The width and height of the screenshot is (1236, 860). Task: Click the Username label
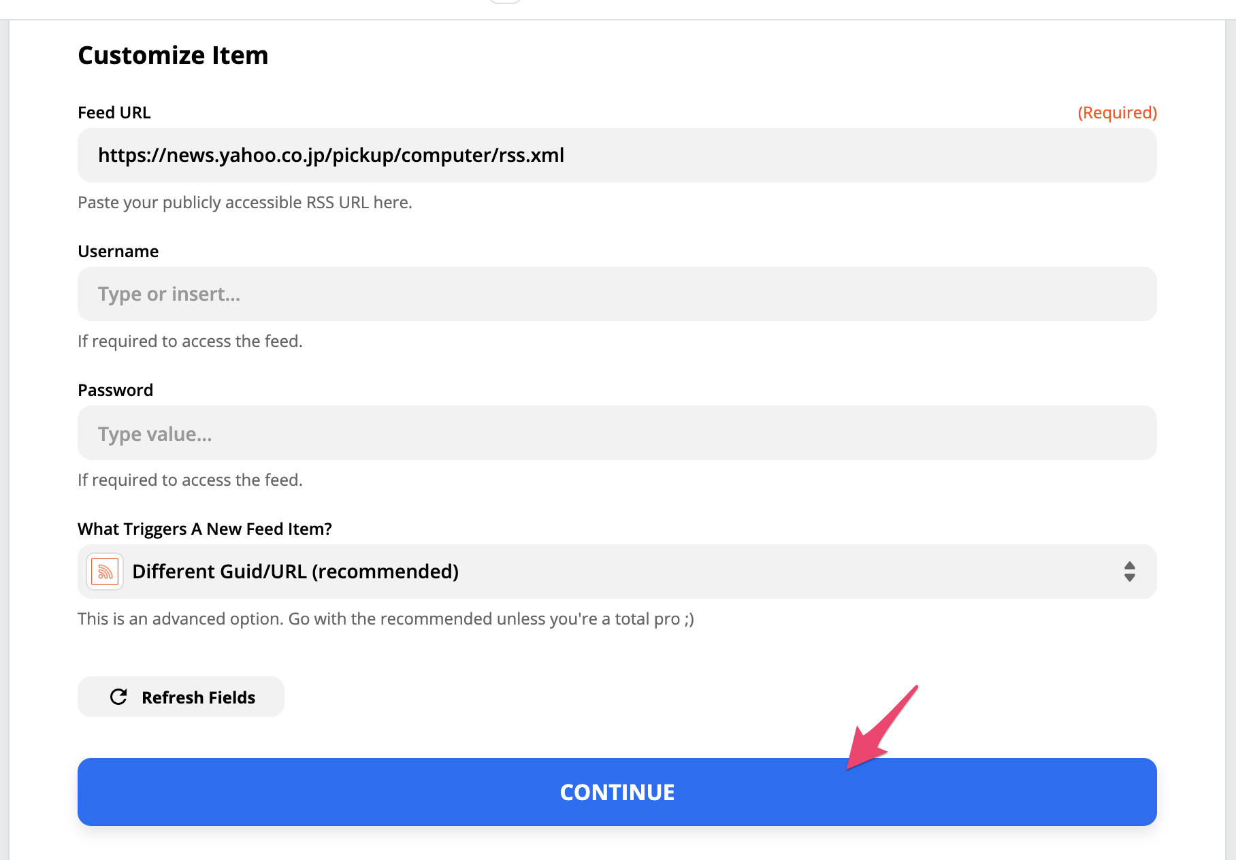[118, 251]
